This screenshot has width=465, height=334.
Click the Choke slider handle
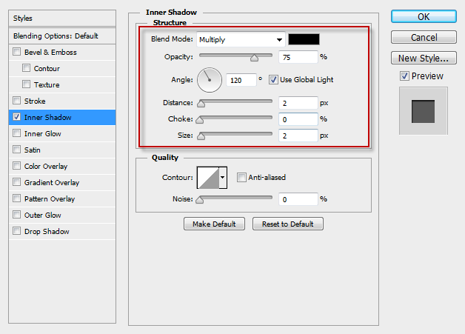[200, 120]
